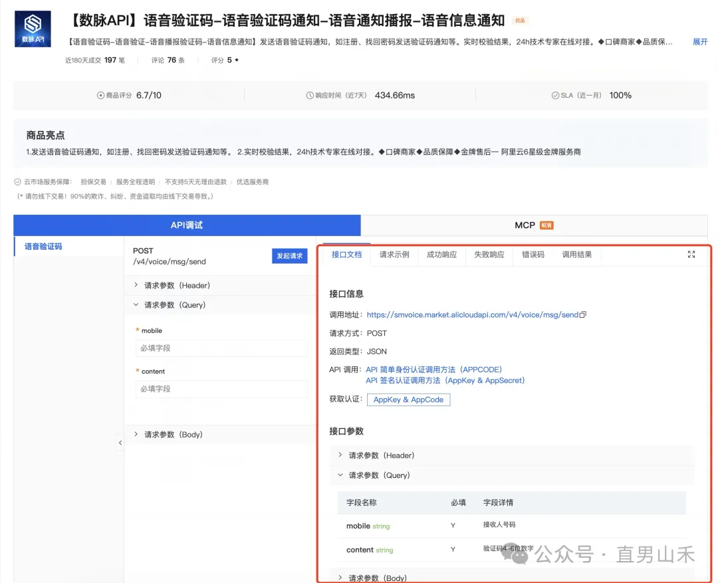The height and width of the screenshot is (583, 718).
Task: Open the smvoice API call URL link
Action: coord(473,314)
